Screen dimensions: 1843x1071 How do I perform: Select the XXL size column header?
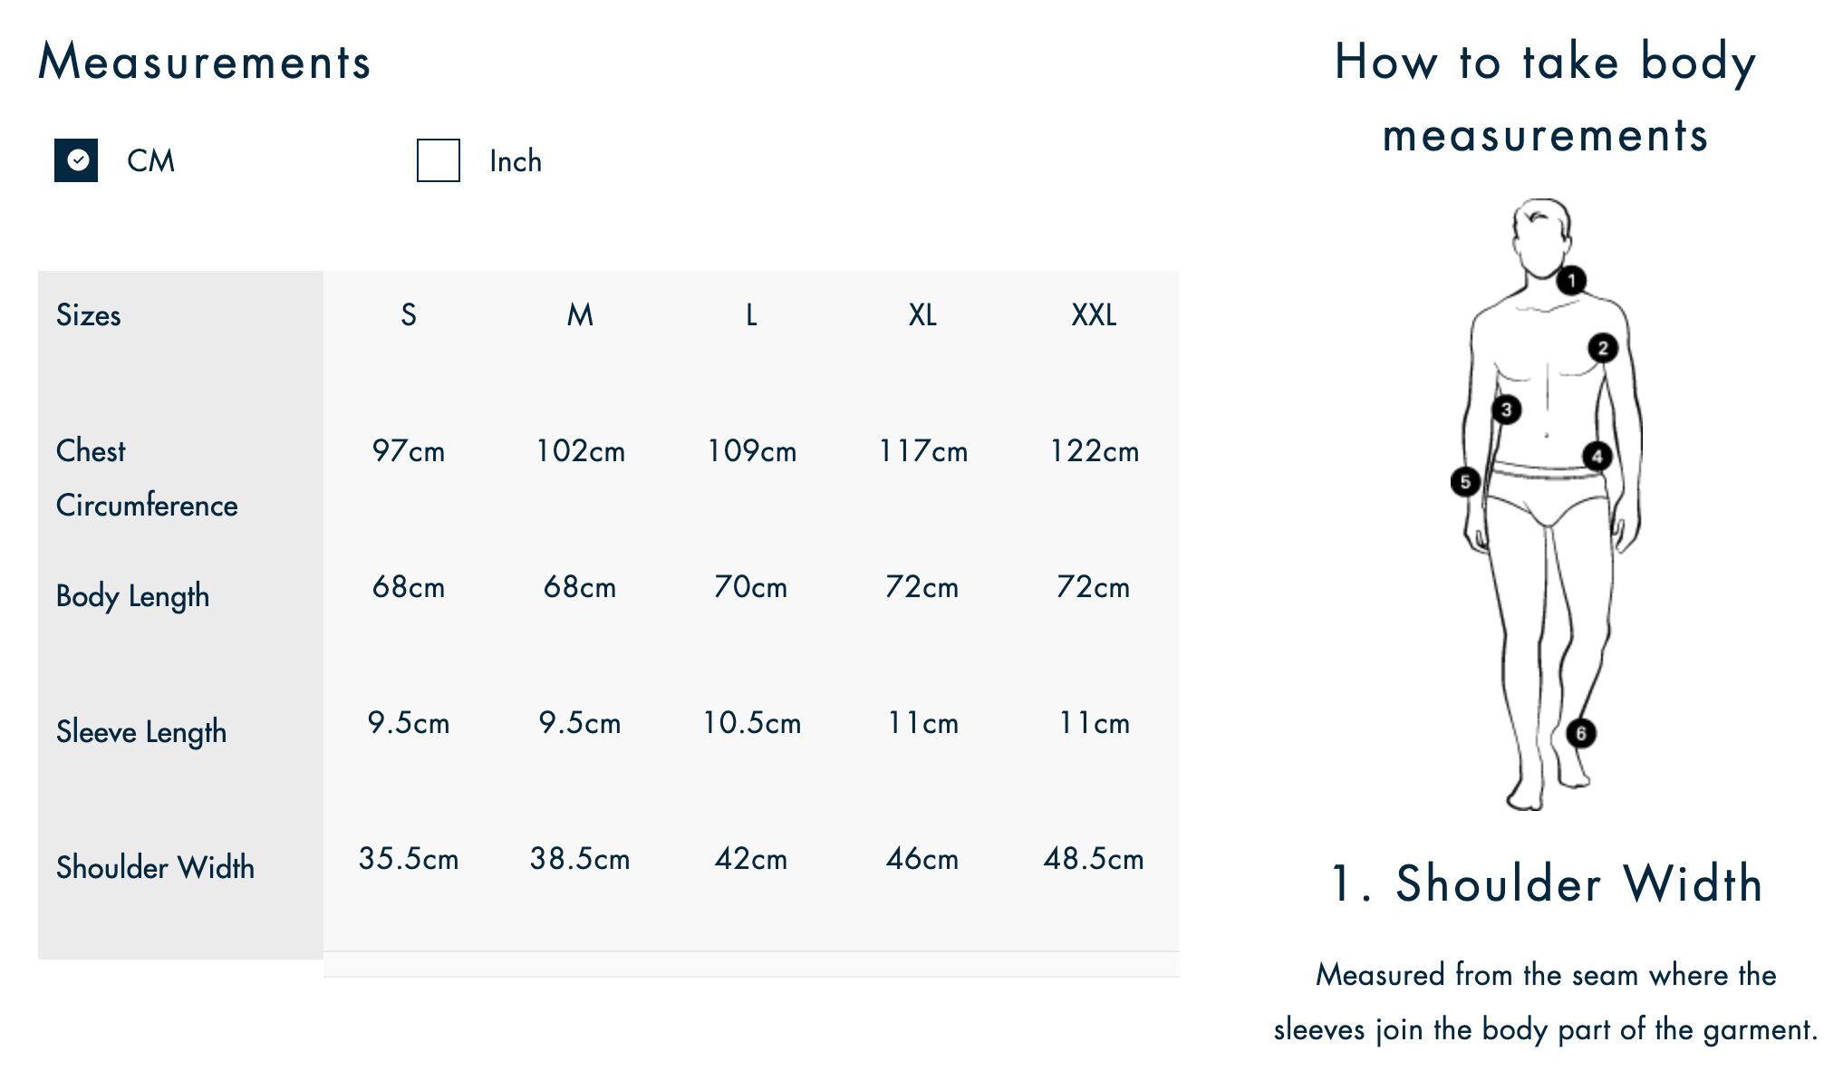click(1094, 315)
